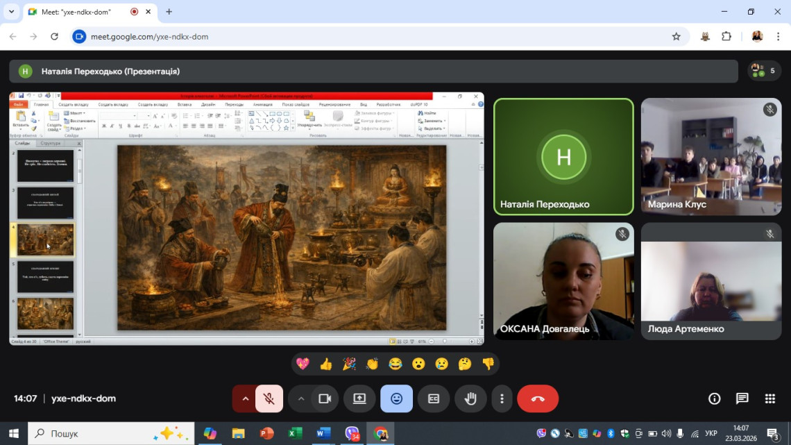Open the Chrome profile avatar
This screenshot has height=445, width=791.
pos(757,36)
